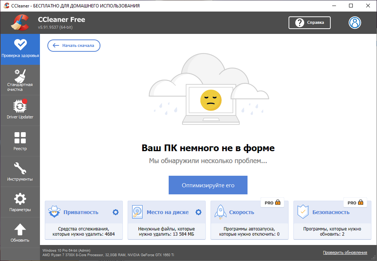Click the CCleaner Free product name
Viewport: 377px width, 261px height.
(62, 19)
